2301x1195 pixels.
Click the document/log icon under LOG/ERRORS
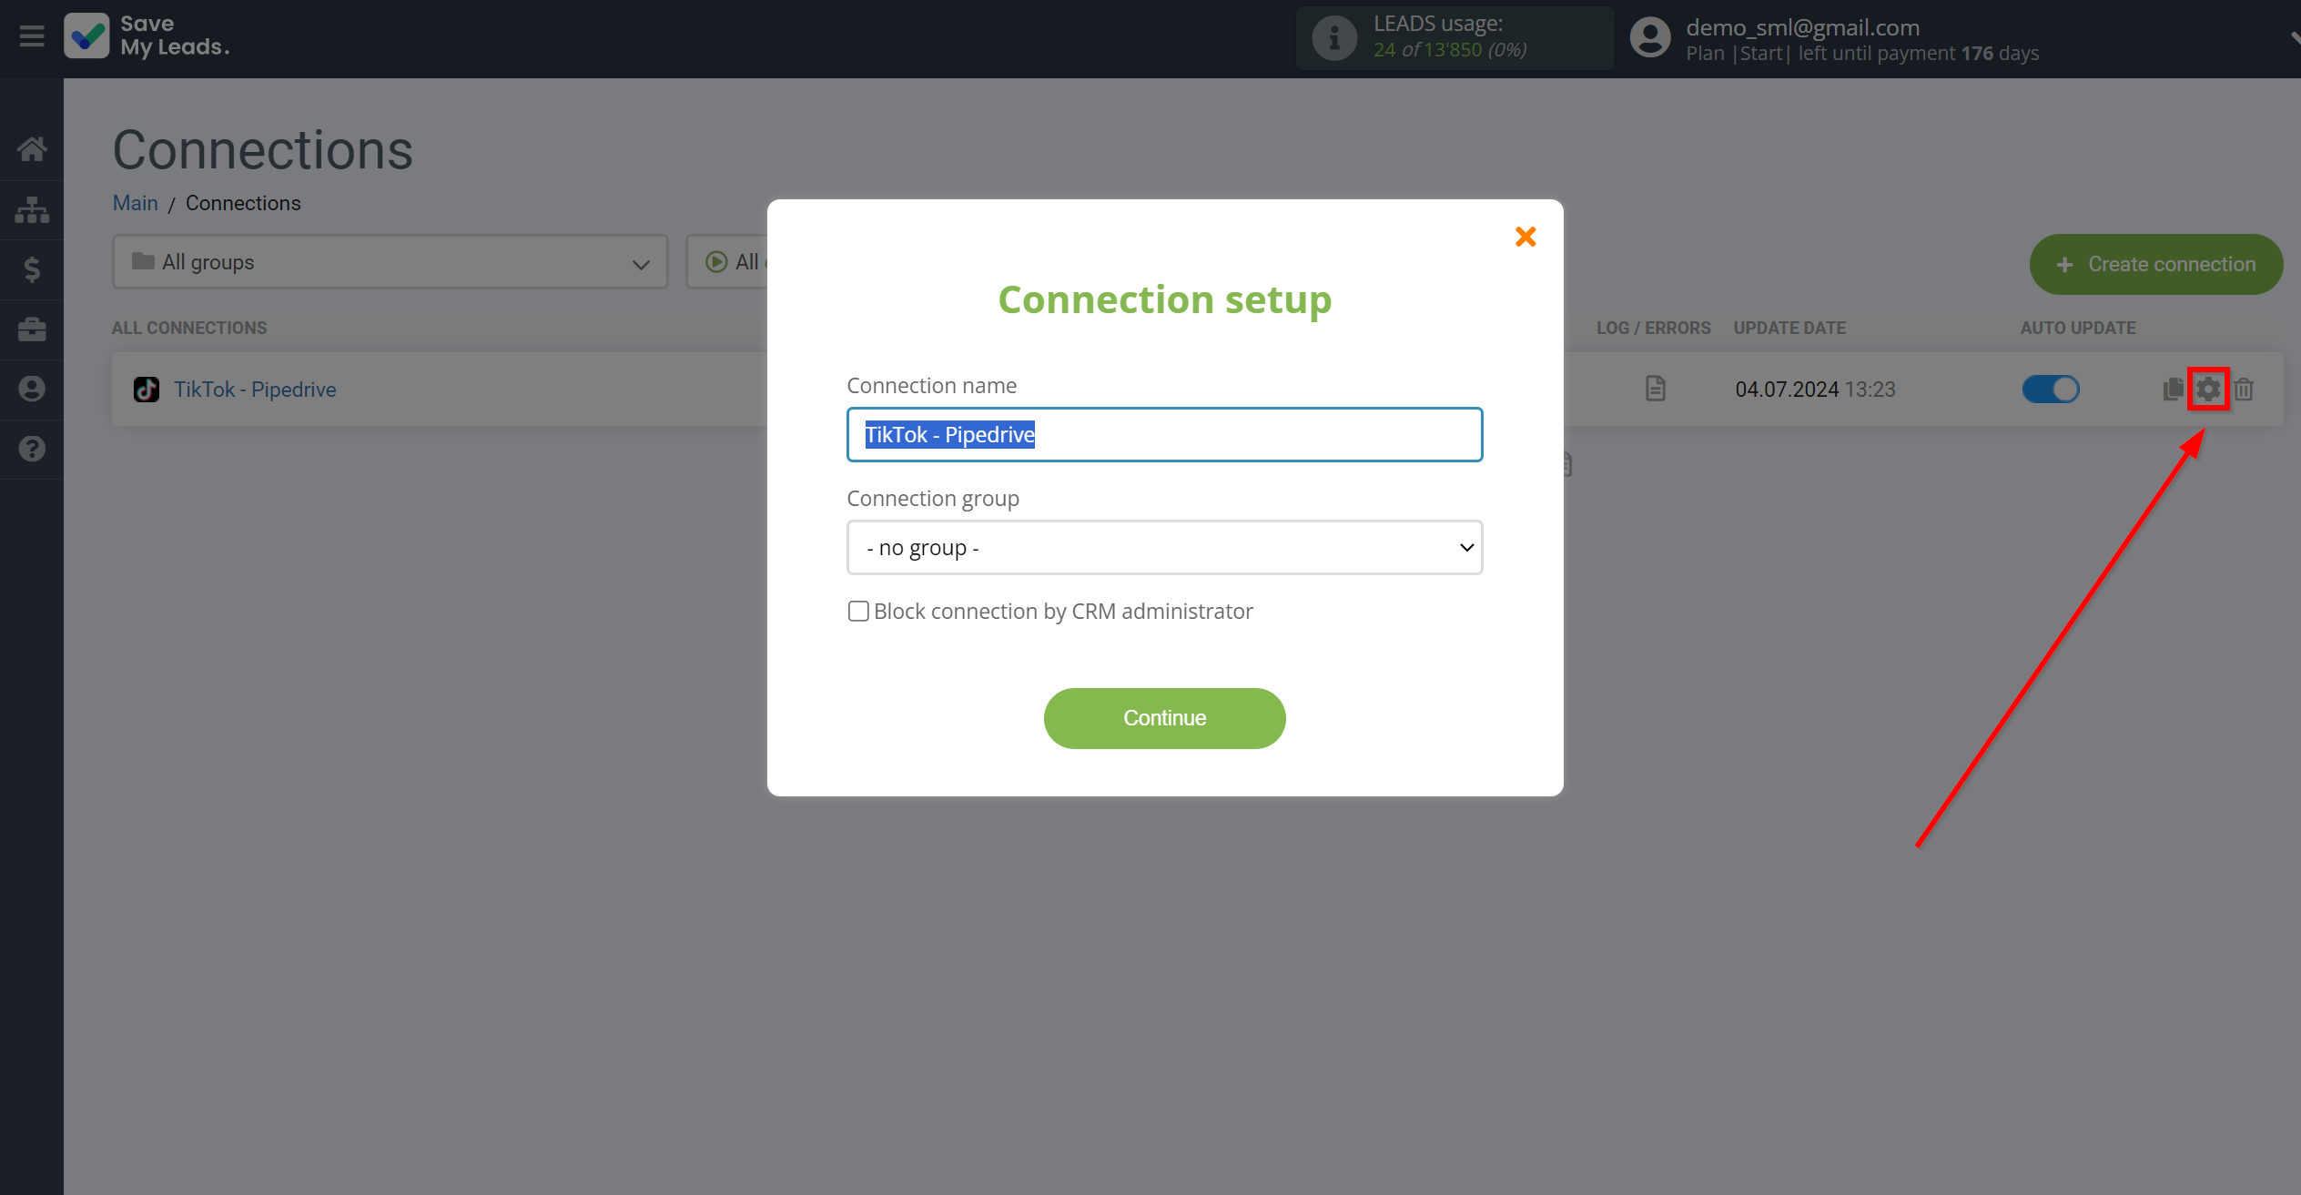pyautogui.click(x=1654, y=389)
